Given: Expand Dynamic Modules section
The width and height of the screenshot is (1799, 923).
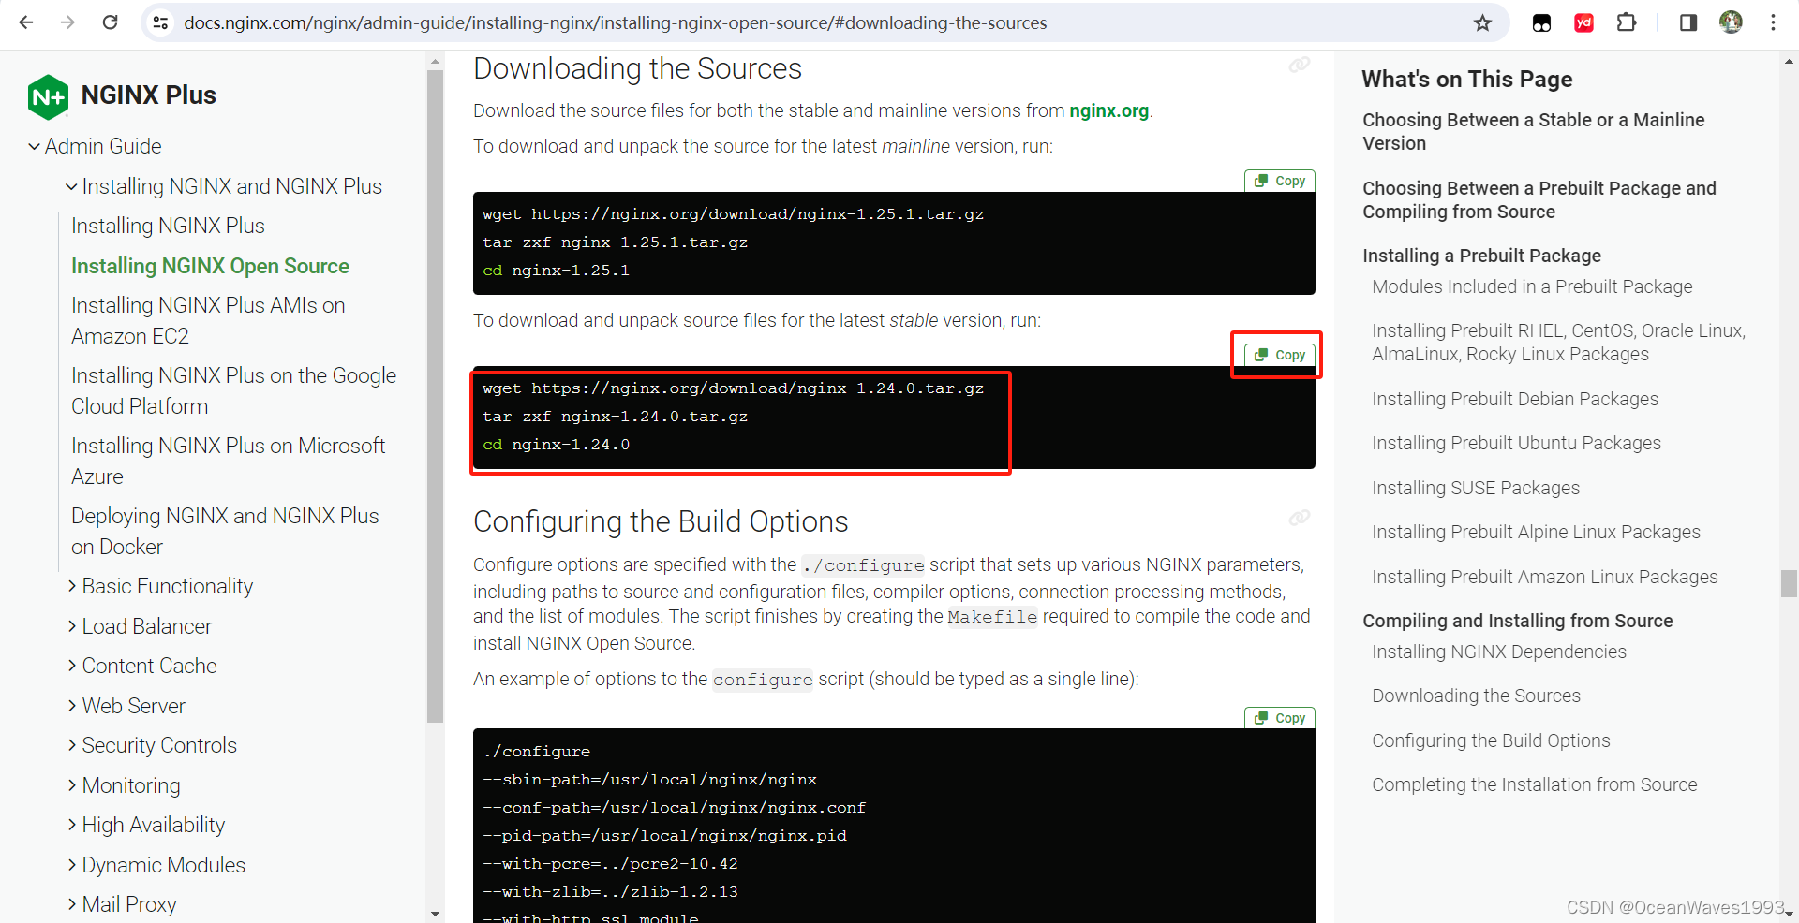Looking at the screenshot, I should click(x=72, y=865).
